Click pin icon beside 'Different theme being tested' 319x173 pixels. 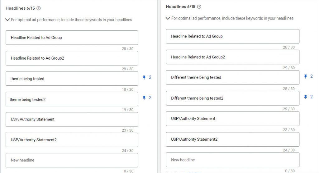306,76
